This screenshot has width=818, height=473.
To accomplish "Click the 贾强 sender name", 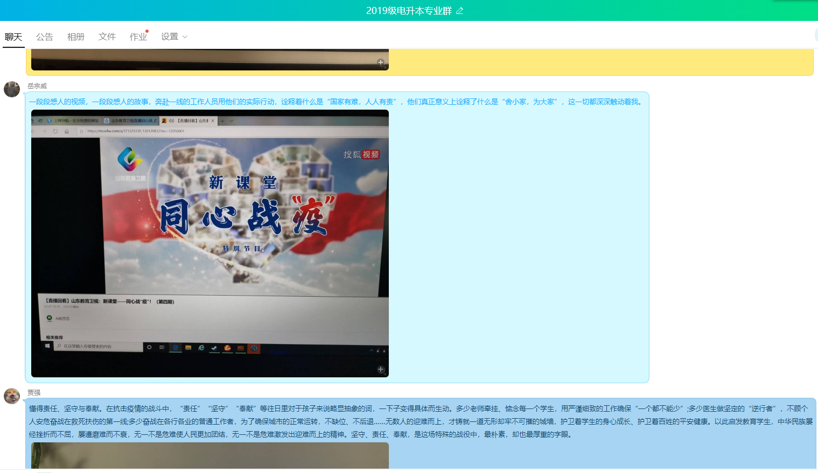I will coord(34,393).
